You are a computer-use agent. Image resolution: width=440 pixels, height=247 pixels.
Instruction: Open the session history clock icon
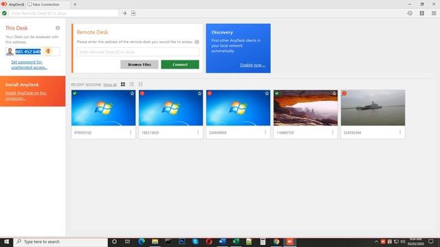pos(410,13)
